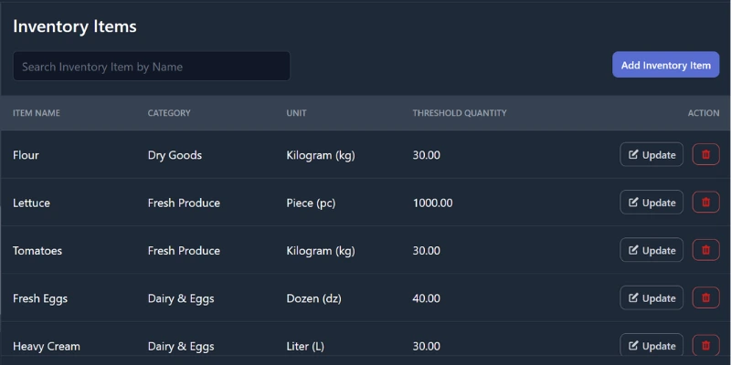
Task: Edit Tomatoes via Update button
Action: tap(652, 250)
